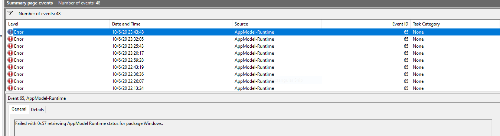Select date cell 10/6/20 22:59:28

click(x=128, y=60)
